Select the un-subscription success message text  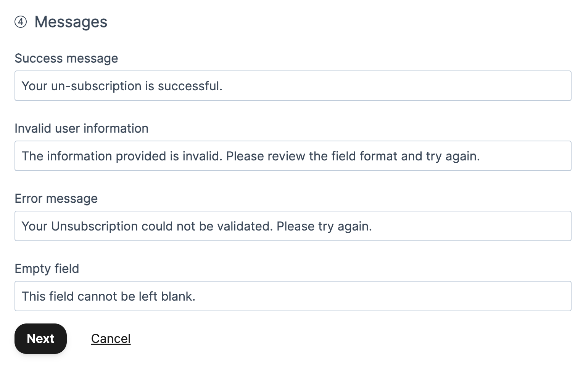coord(122,86)
